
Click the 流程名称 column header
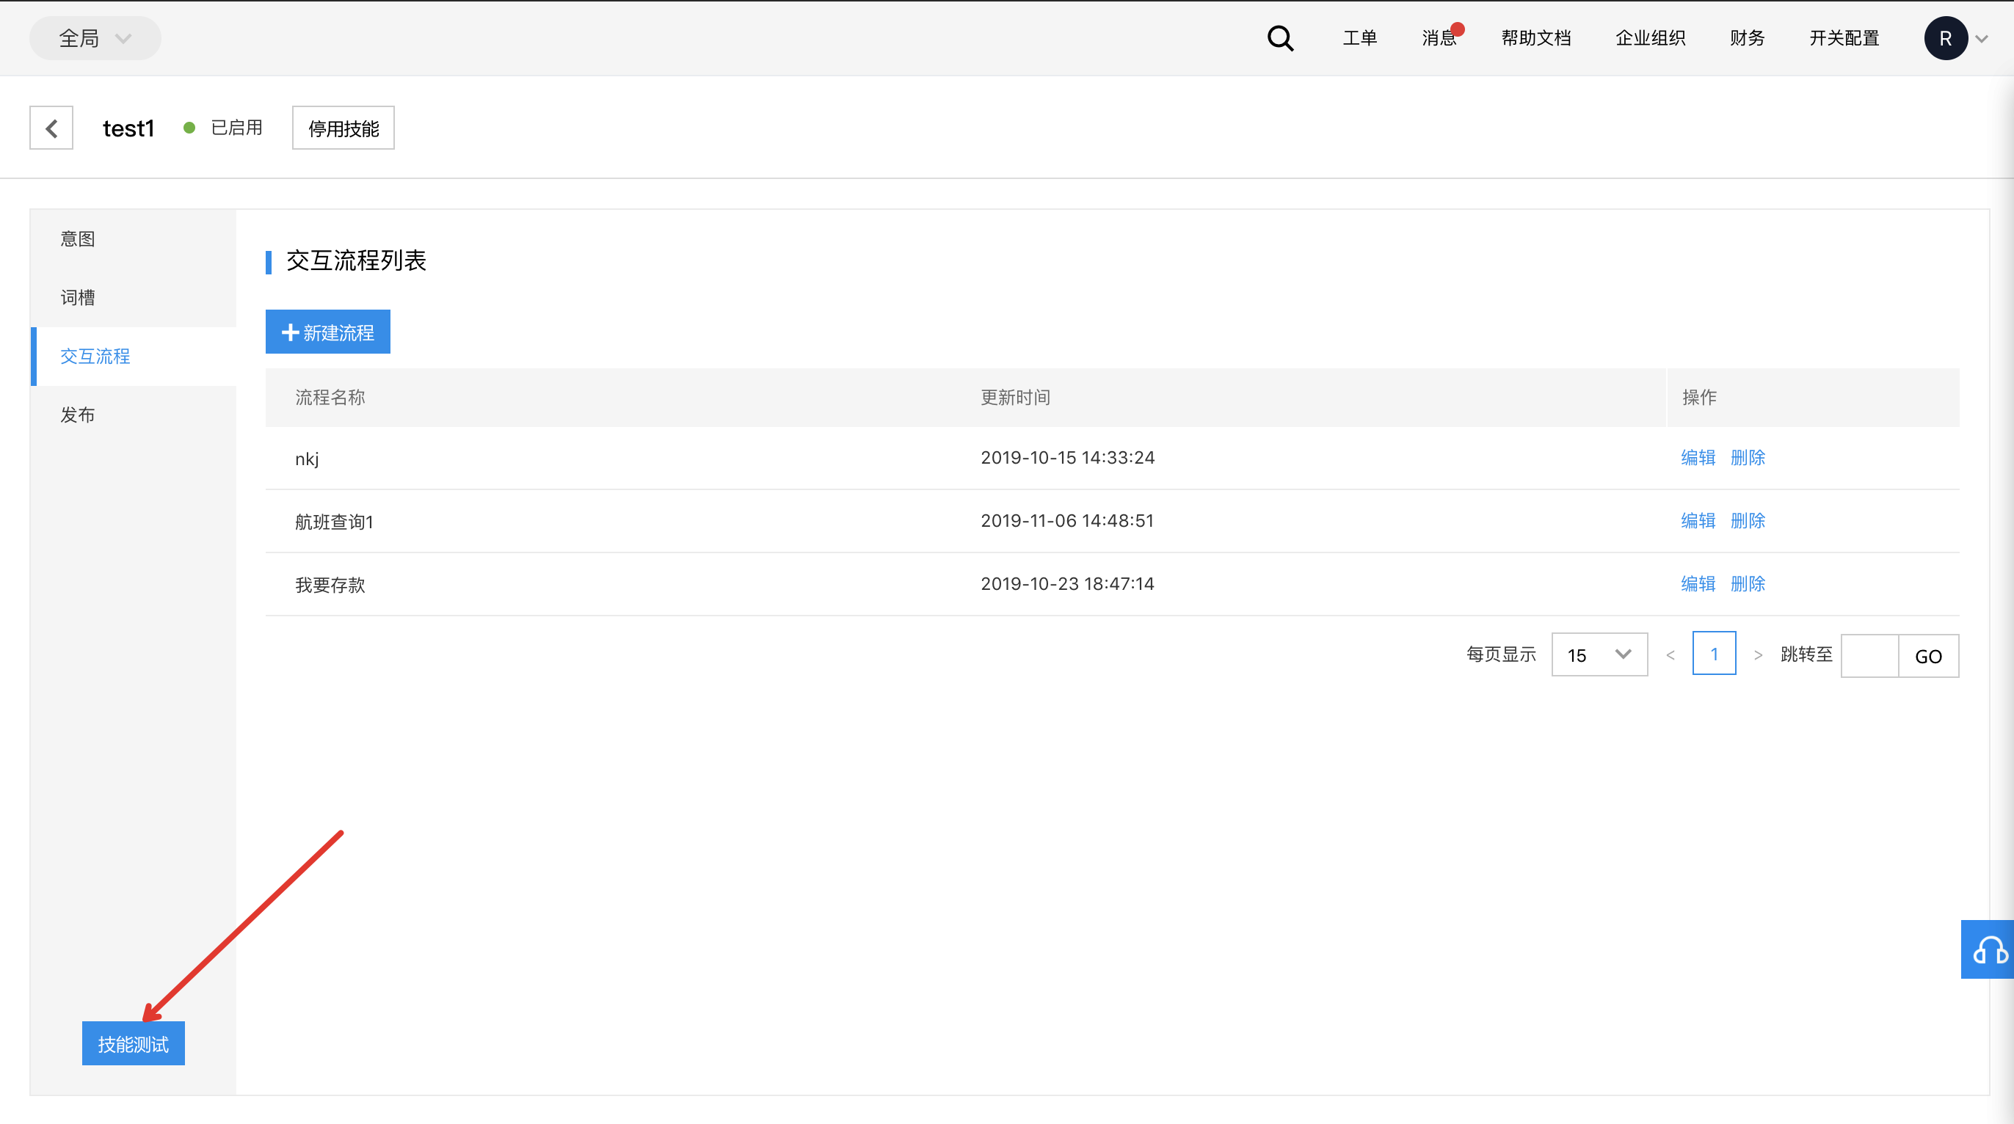(x=330, y=397)
